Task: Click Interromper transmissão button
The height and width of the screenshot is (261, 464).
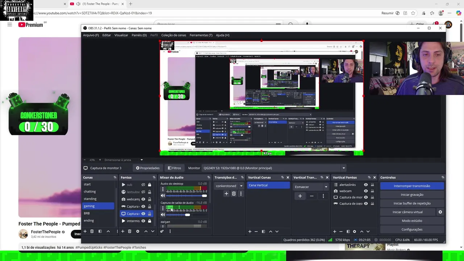Action: 412,186
